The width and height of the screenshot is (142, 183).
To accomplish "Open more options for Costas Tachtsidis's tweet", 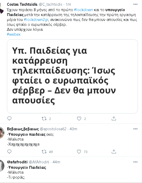I will click(x=135, y=4).
